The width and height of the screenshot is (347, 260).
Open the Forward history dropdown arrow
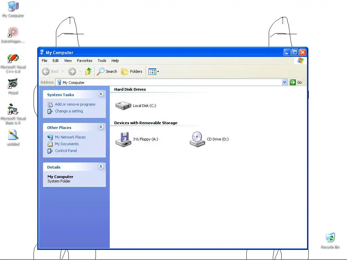click(80, 71)
